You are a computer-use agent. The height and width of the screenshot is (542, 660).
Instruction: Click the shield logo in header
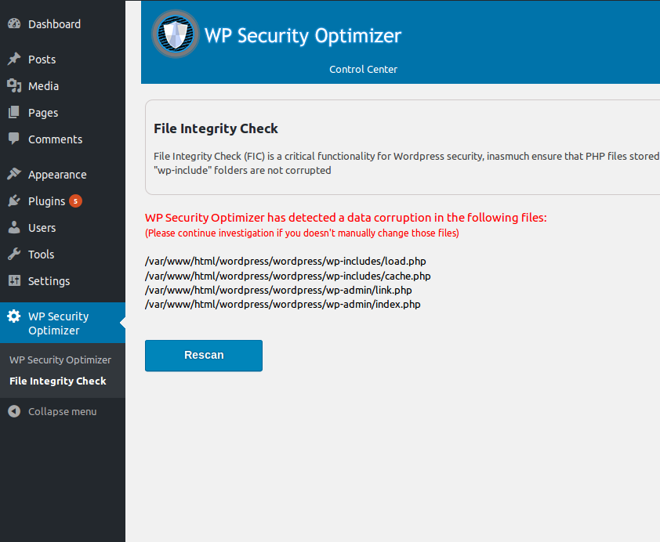(x=175, y=34)
